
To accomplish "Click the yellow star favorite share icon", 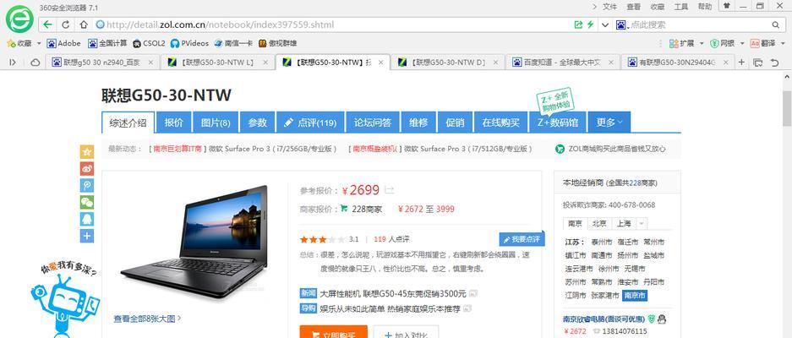I will pos(87,151).
